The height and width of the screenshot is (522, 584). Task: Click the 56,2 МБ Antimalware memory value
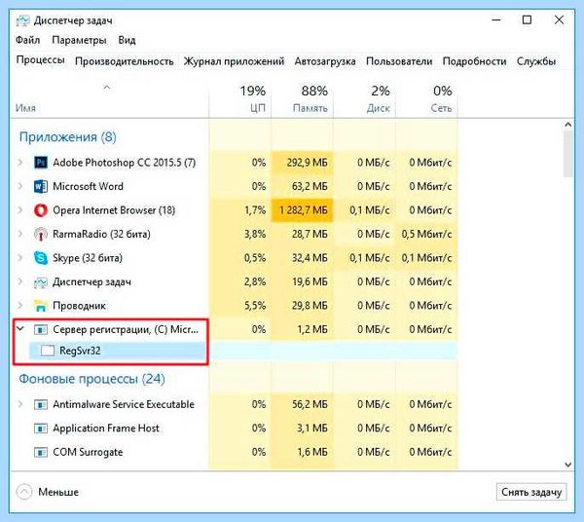pyautogui.click(x=310, y=404)
